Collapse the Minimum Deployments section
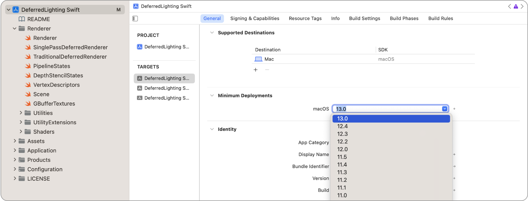Image resolution: width=528 pixels, height=201 pixels. [212, 96]
